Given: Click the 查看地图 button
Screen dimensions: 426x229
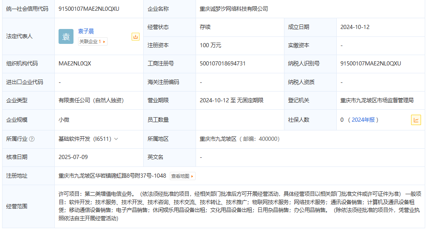Looking at the screenshot, I should (182, 176).
